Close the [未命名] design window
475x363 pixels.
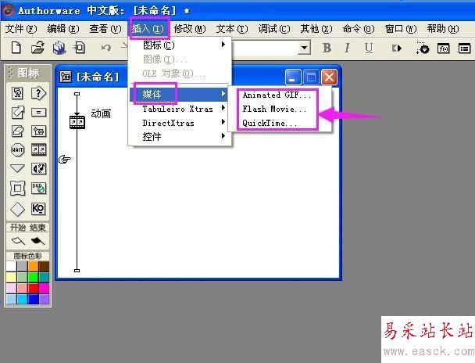coord(329,77)
